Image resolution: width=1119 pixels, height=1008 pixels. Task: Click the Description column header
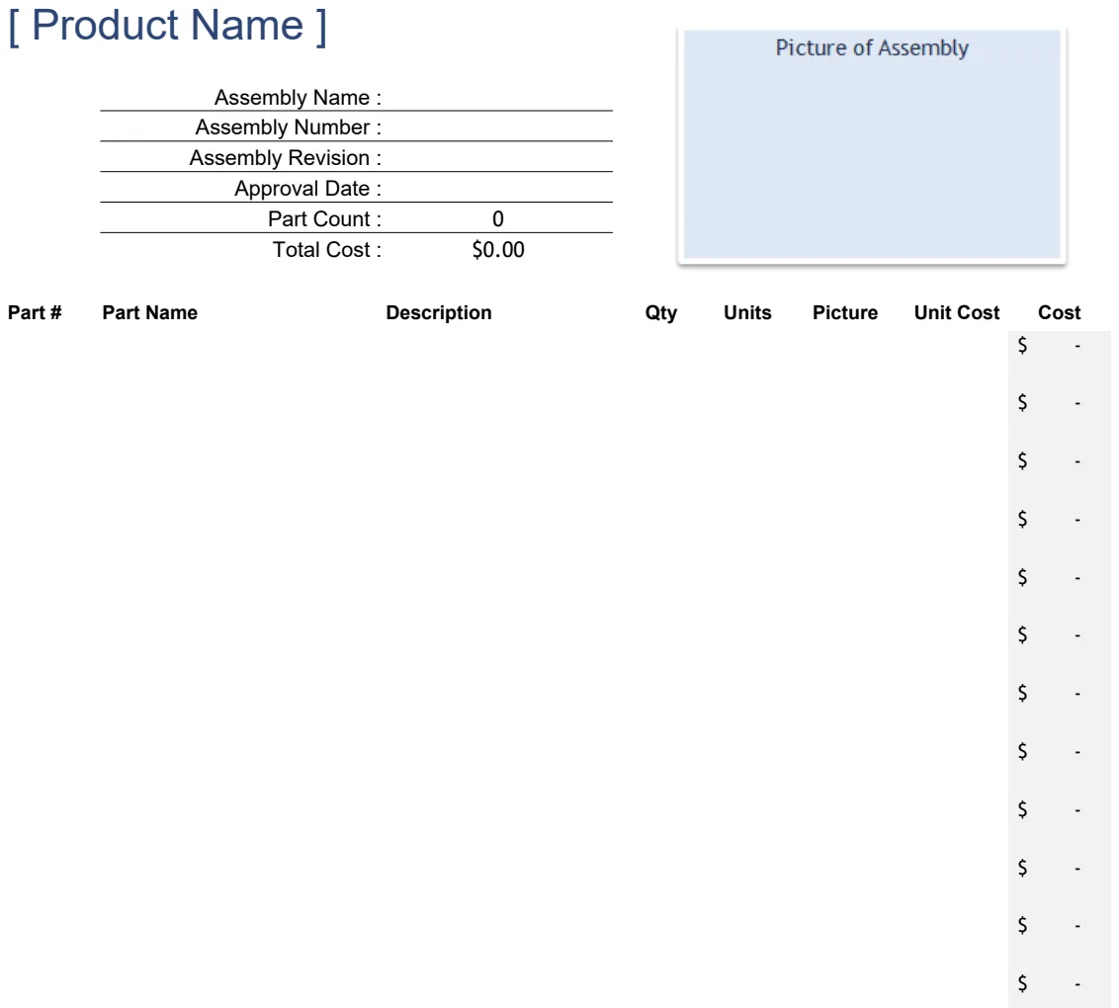click(439, 312)
